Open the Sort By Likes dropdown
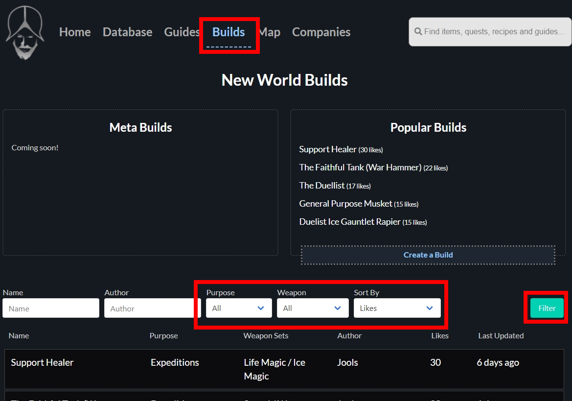572x401 pixels. pyautogui.click(x=397, y=308)
